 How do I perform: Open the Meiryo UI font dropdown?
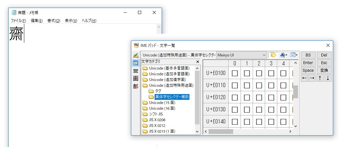click(241, 55)
